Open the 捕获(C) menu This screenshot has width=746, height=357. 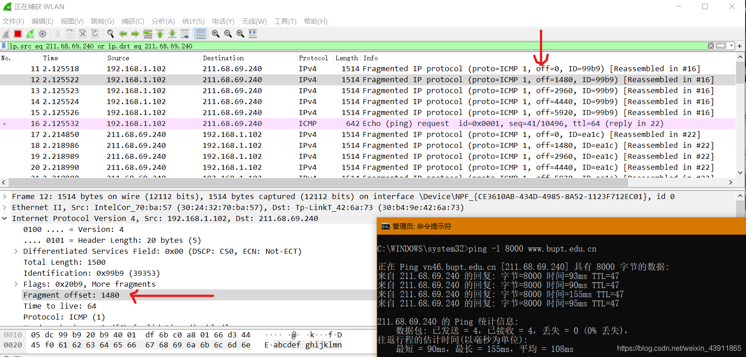133,21
